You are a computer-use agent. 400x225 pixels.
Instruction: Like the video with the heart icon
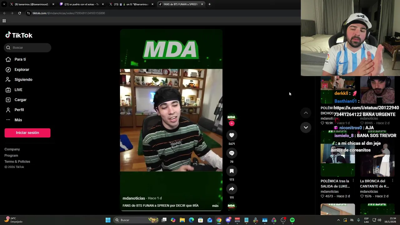pos(232,135)
